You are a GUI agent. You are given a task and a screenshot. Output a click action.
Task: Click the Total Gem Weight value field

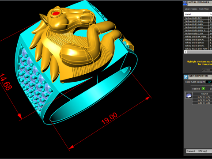coord(209,82)
